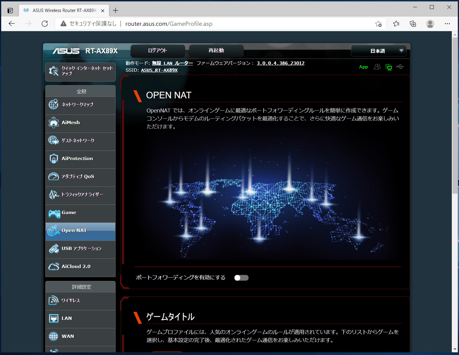
Task: Add this page to favorites
Action: pos(378,24)
